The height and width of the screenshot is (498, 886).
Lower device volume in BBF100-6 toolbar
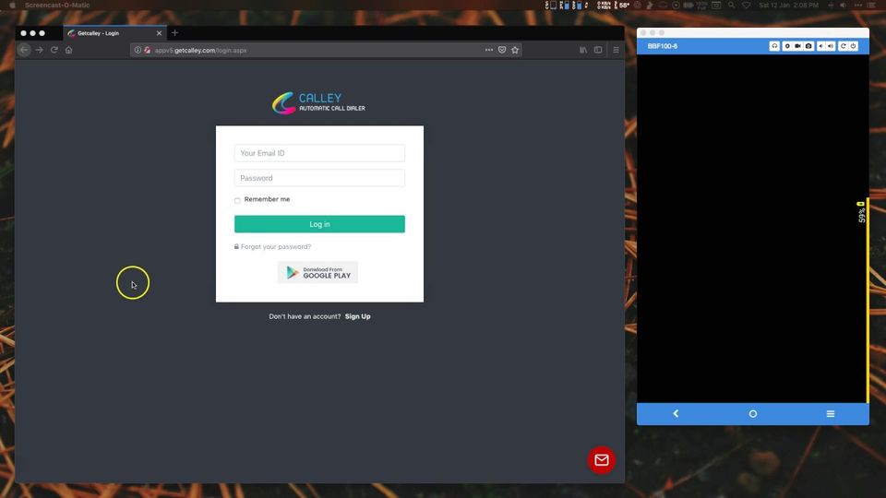821,46
